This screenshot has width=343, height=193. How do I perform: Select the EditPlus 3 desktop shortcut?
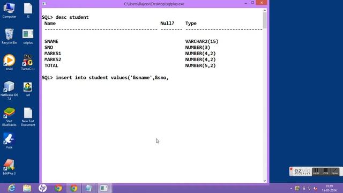point(9,167)
